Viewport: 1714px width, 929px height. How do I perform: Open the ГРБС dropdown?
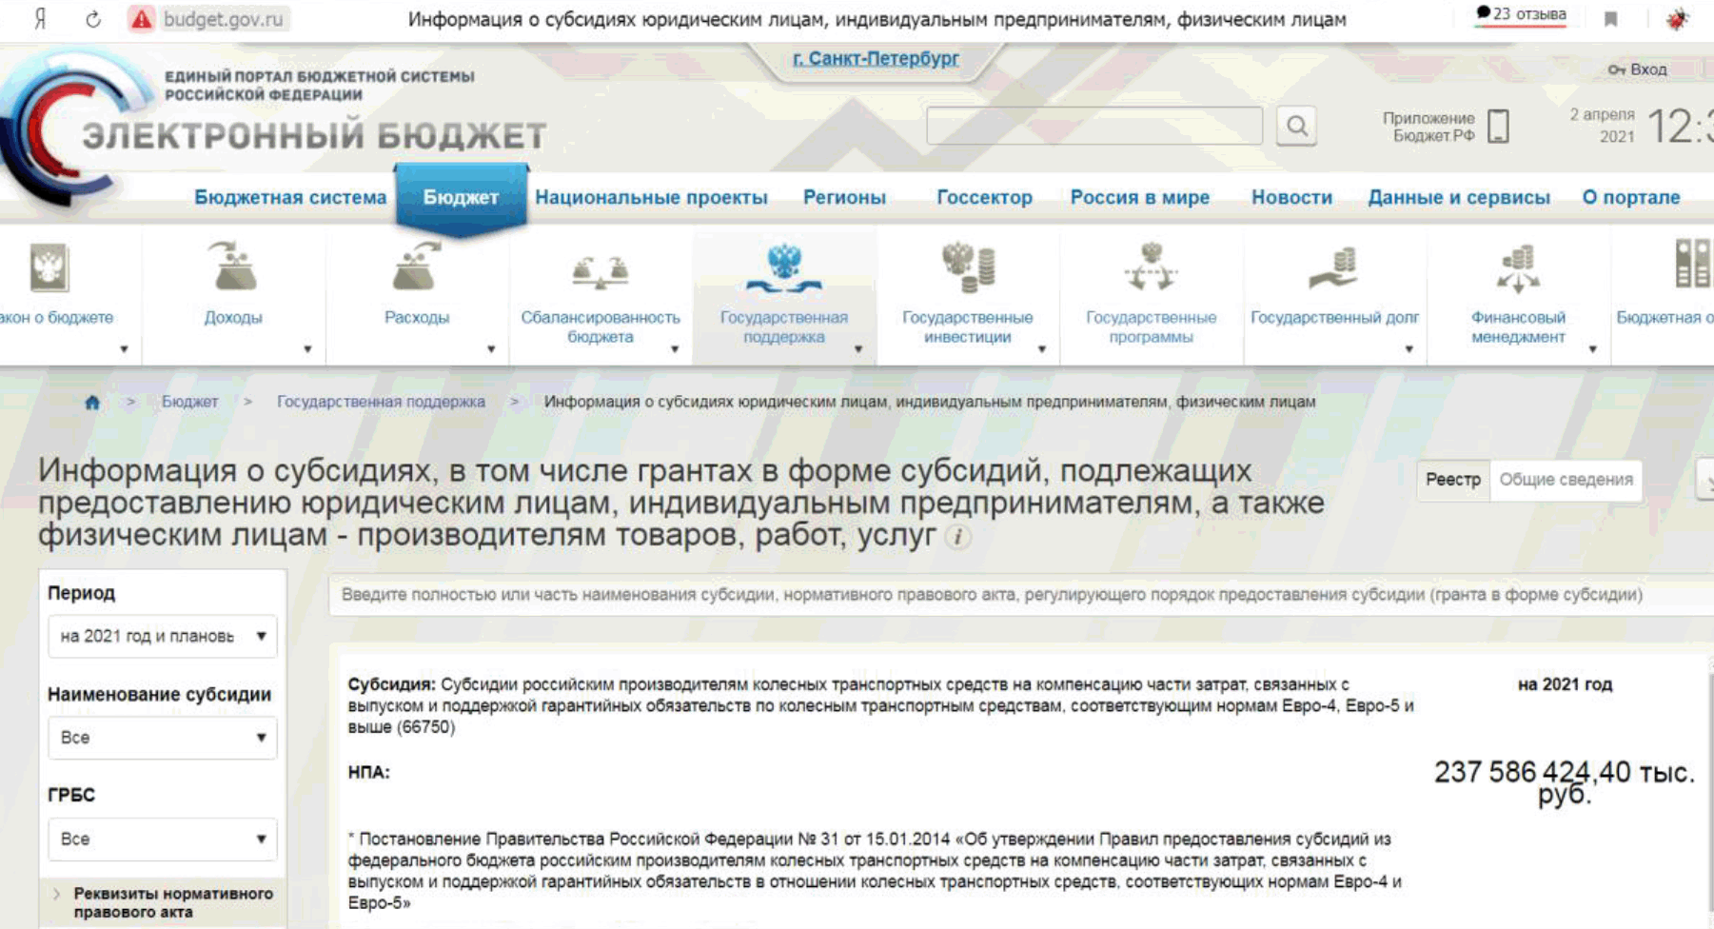[x=162, y=839]
